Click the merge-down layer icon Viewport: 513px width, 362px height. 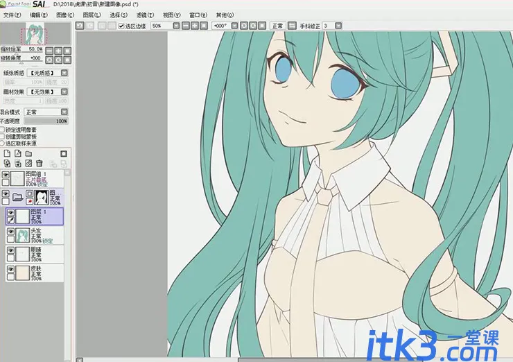(x=17, y=163)
